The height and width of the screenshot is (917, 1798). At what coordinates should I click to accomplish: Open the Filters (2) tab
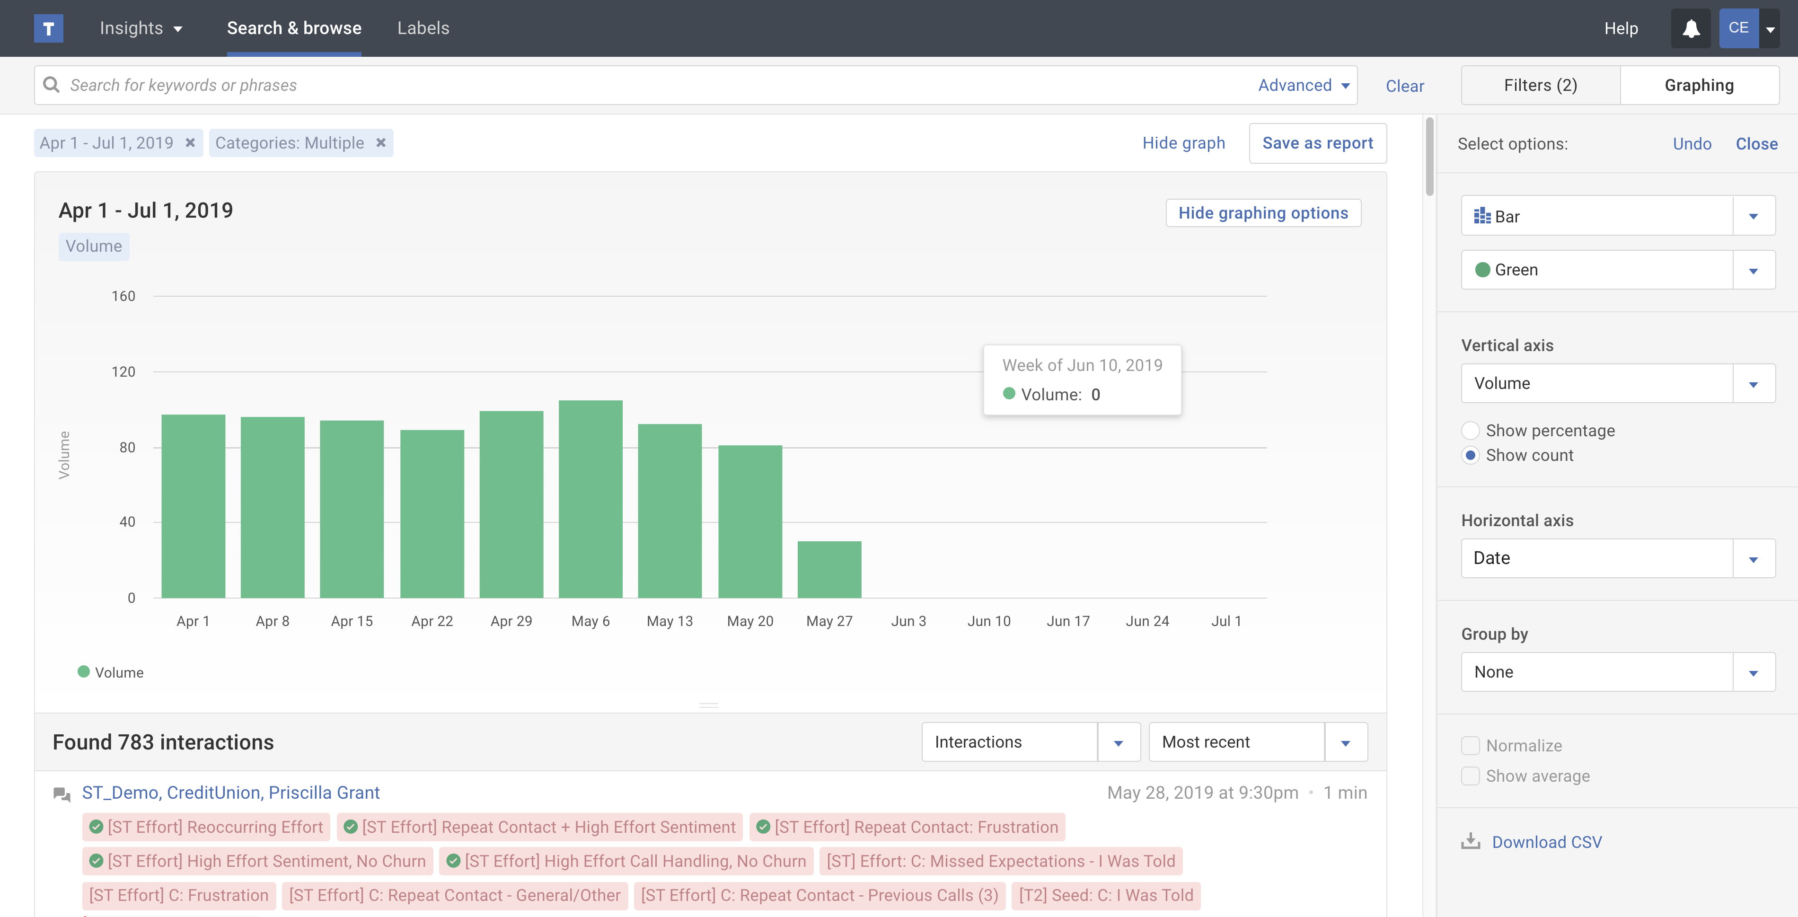click(x=1540, y=85)
